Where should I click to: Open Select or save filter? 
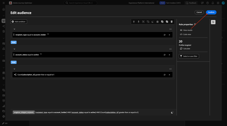click(x=189, y=56)
